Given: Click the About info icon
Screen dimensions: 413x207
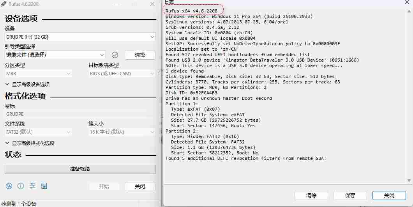Looking at the screenshot, I should click(21, 186).
